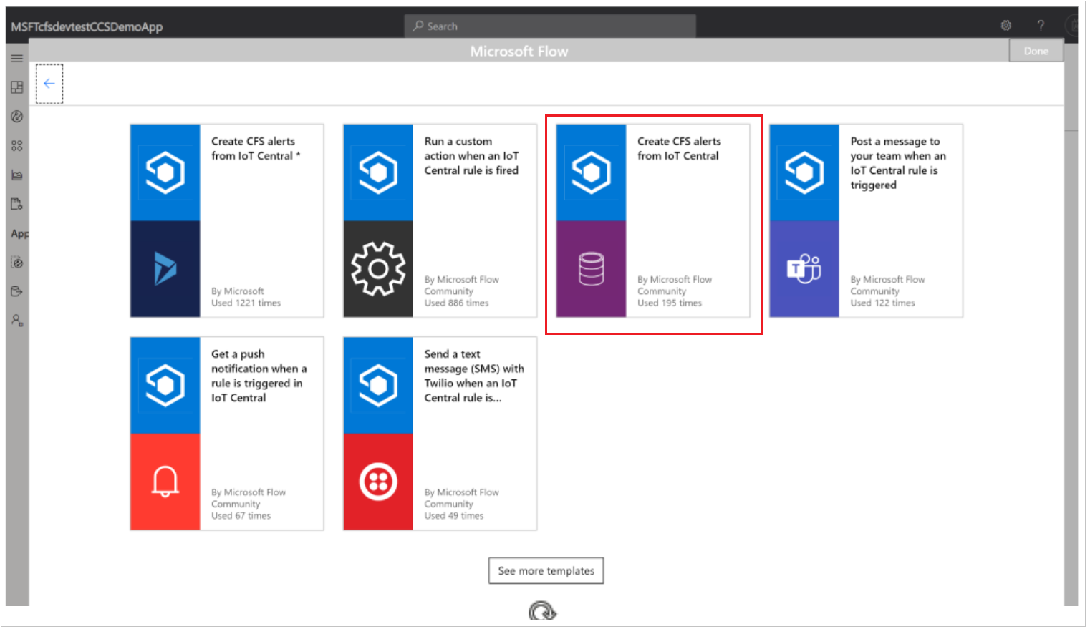Open the dashboard grid icon in sidebar
This screenshot has height=634, width=1090.
point(17,87)
